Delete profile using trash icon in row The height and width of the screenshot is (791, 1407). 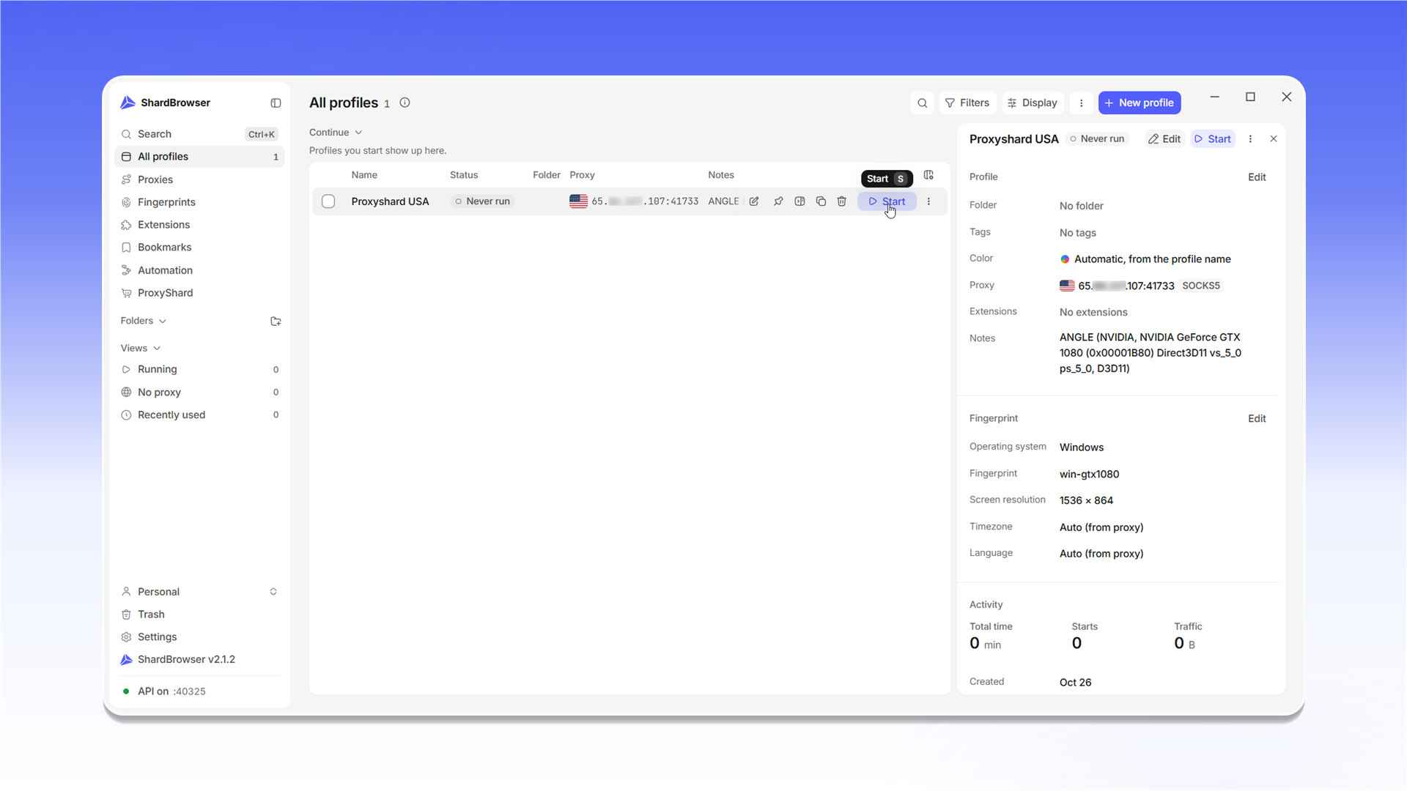point(842,201)
